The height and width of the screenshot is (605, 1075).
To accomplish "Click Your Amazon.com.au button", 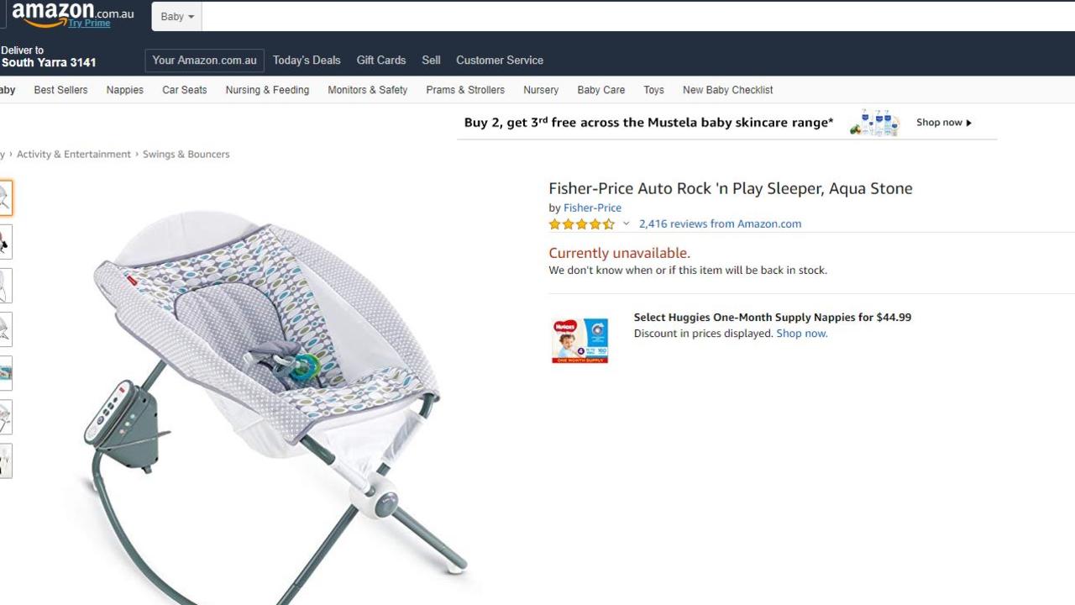I will (x=204, y=60).
